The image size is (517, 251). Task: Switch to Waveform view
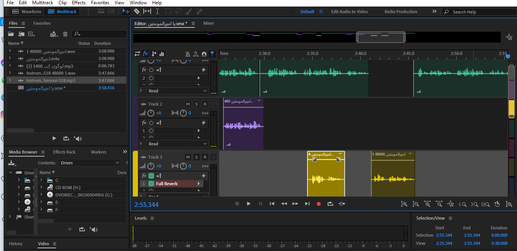26,12
